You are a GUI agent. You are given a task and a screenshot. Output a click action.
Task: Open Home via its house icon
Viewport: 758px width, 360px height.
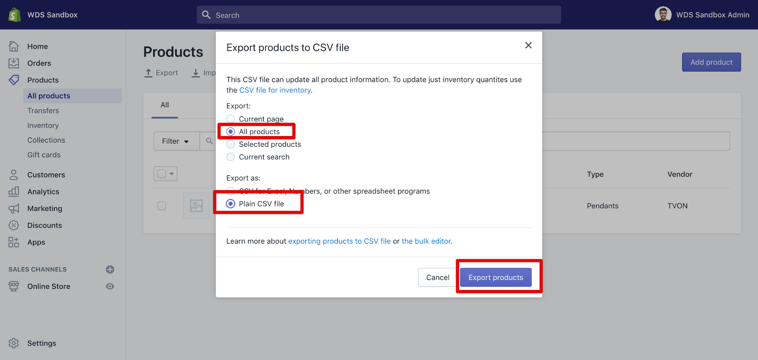(x=14, y=46)
